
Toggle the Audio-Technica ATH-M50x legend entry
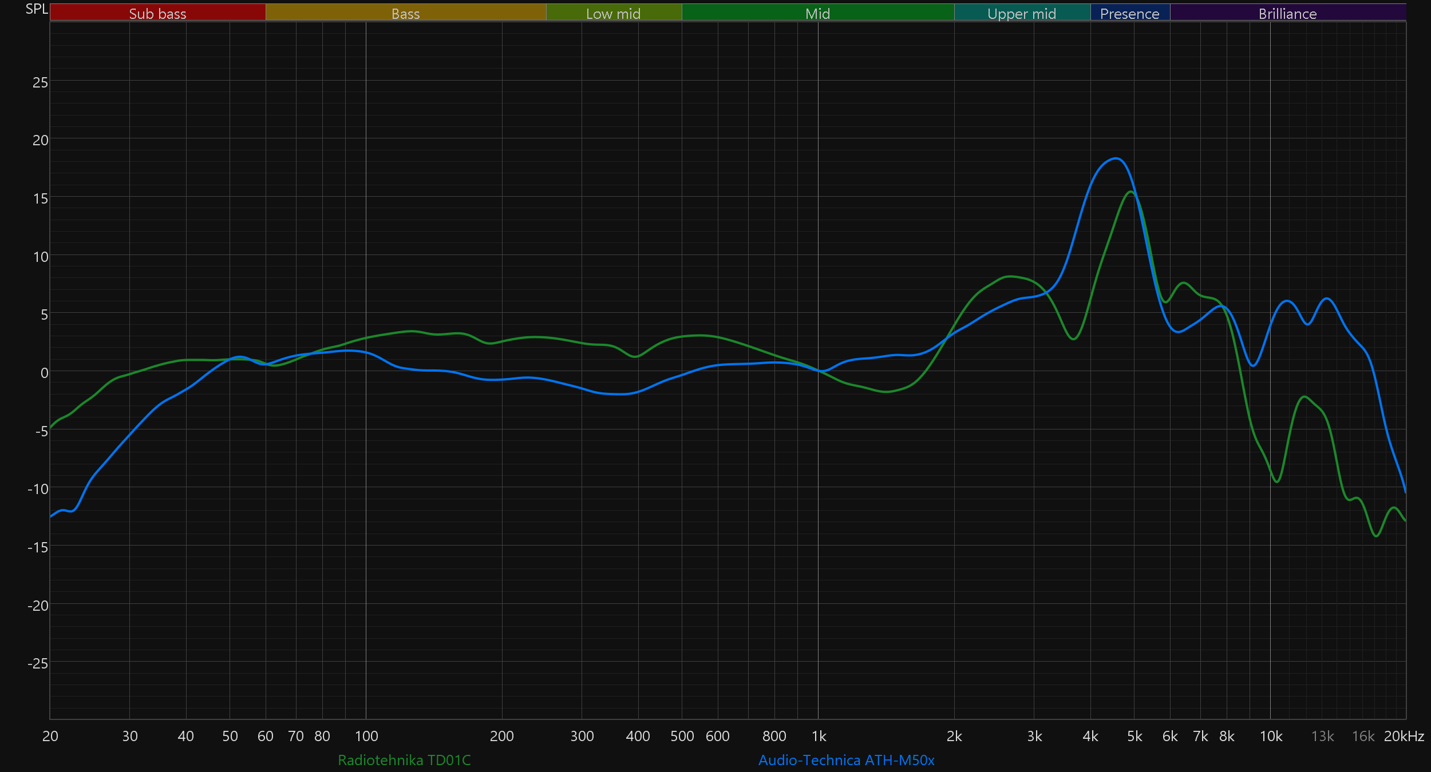click(846, 760)
